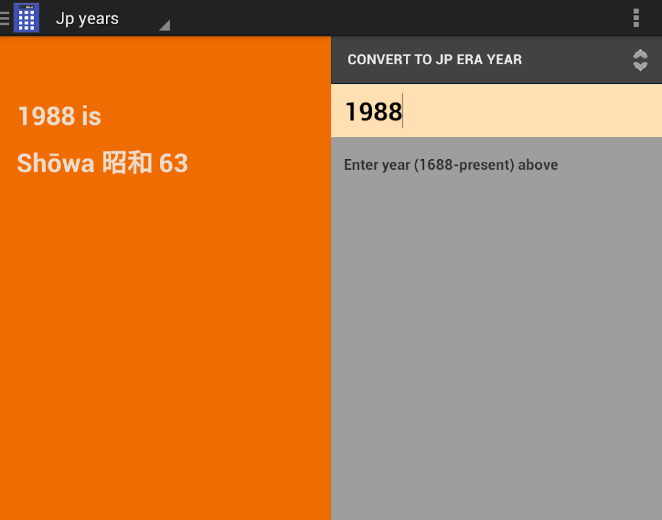Open the Jp years mode dropdown
Screen dimensions: 662x520
click(113, 18)
